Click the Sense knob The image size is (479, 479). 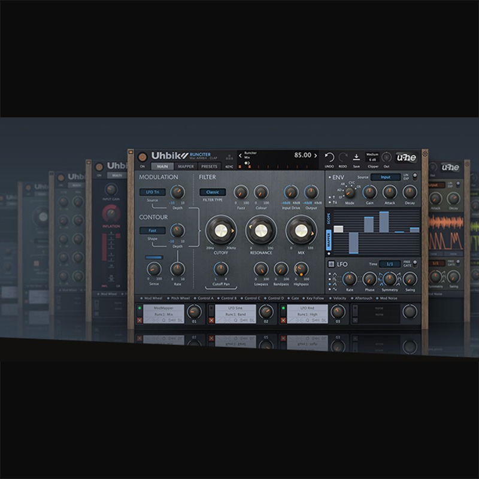[x=154, y=269]
